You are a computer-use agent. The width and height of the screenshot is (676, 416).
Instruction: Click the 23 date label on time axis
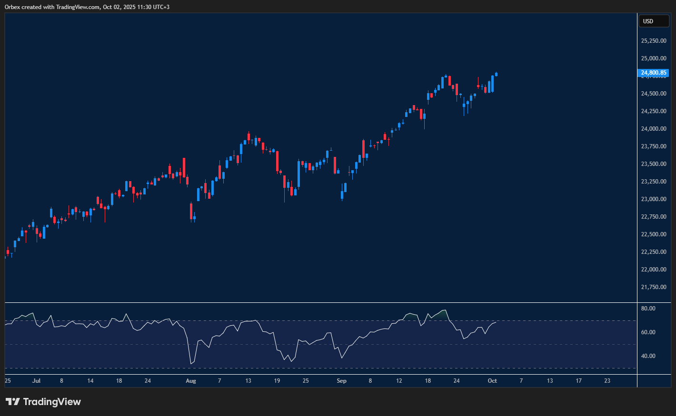(607, 381)
